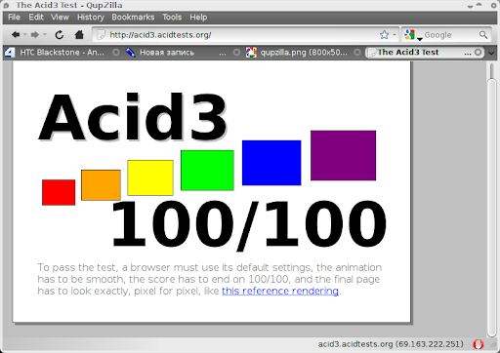Follow the reference rendering link
500x353 pixels.
[x=280, y=291]
